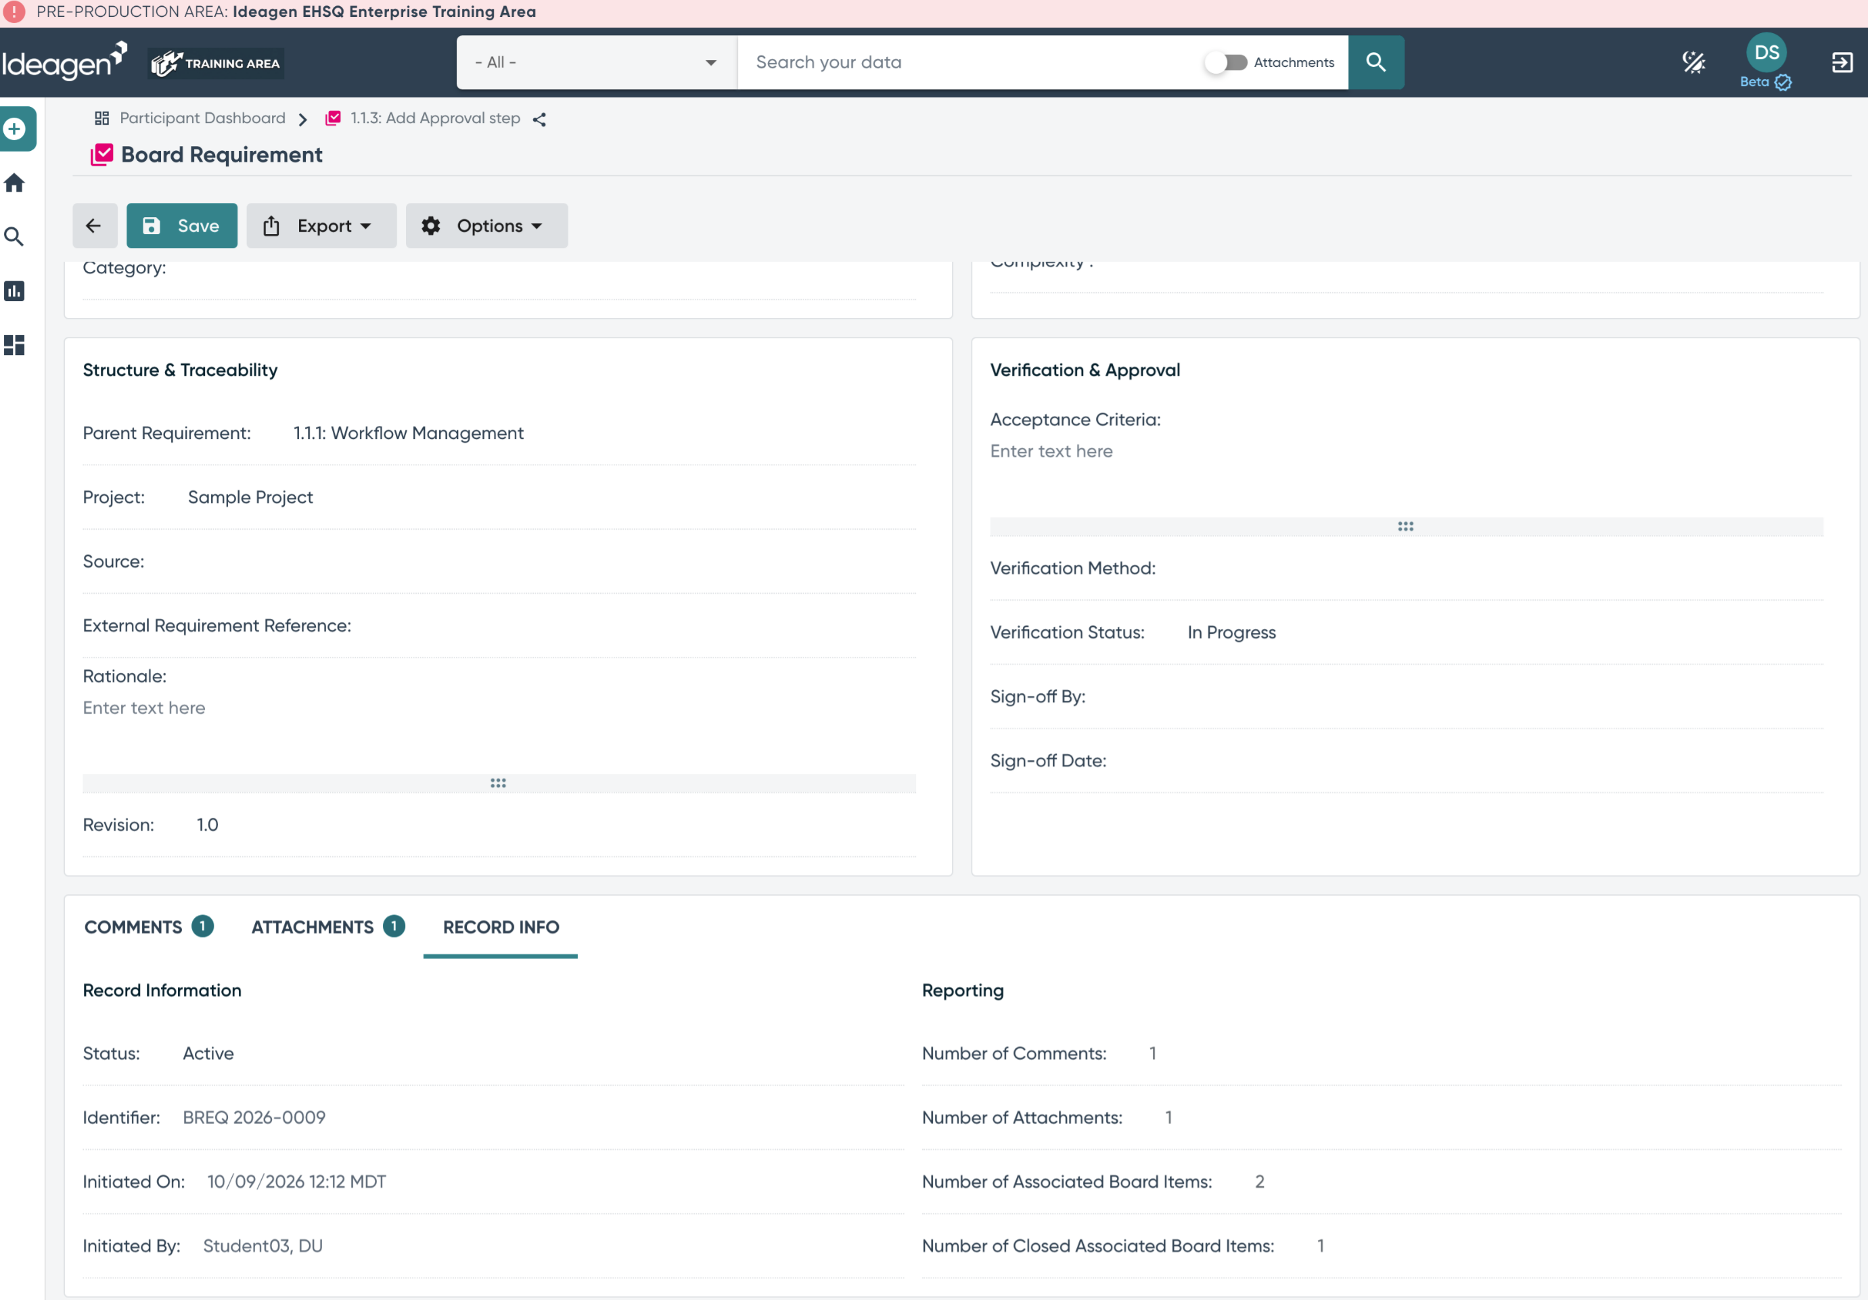Click the back arrow button
The image size is (1868, 1300).
(x=94, y=225)
